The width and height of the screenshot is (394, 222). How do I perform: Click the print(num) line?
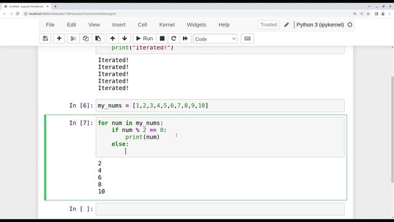[142, 137]
